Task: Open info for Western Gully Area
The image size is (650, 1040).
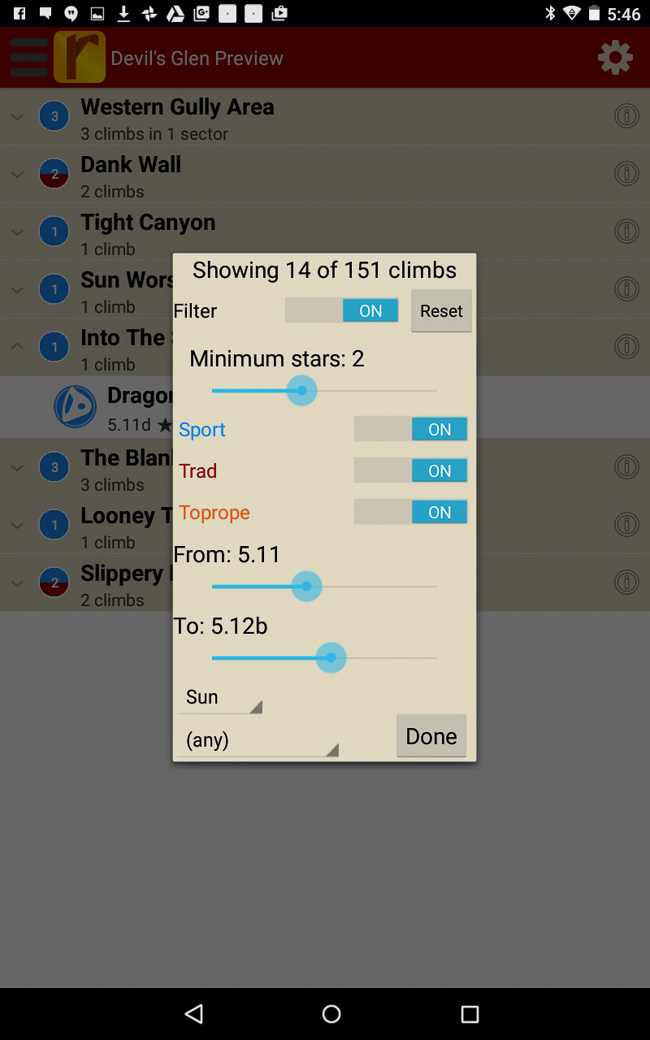Action: [x=626, y=116]
